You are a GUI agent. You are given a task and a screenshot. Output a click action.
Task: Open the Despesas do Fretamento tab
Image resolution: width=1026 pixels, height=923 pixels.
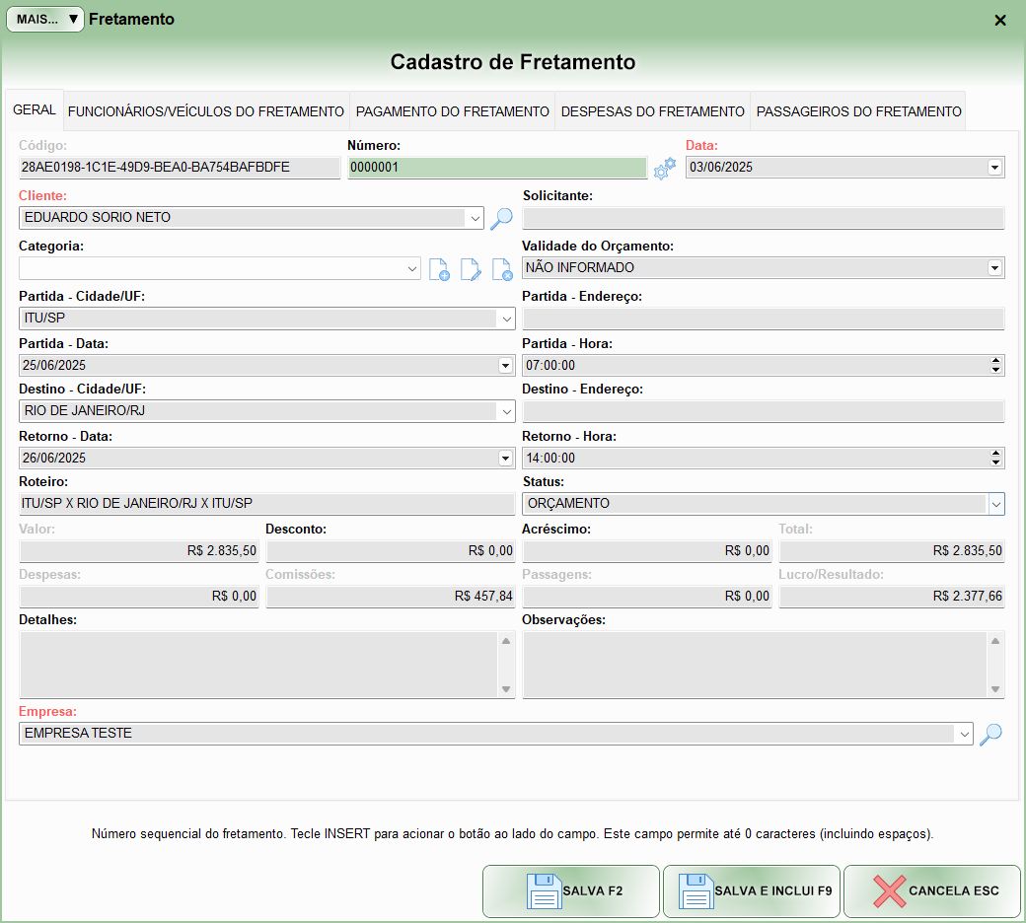pyautogui.click(x=652, y=111)
